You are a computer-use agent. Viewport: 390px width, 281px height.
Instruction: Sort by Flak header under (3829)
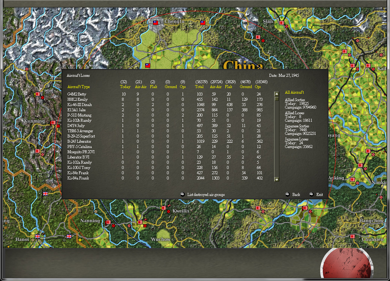pyautogui.click(x=228, y=87)
